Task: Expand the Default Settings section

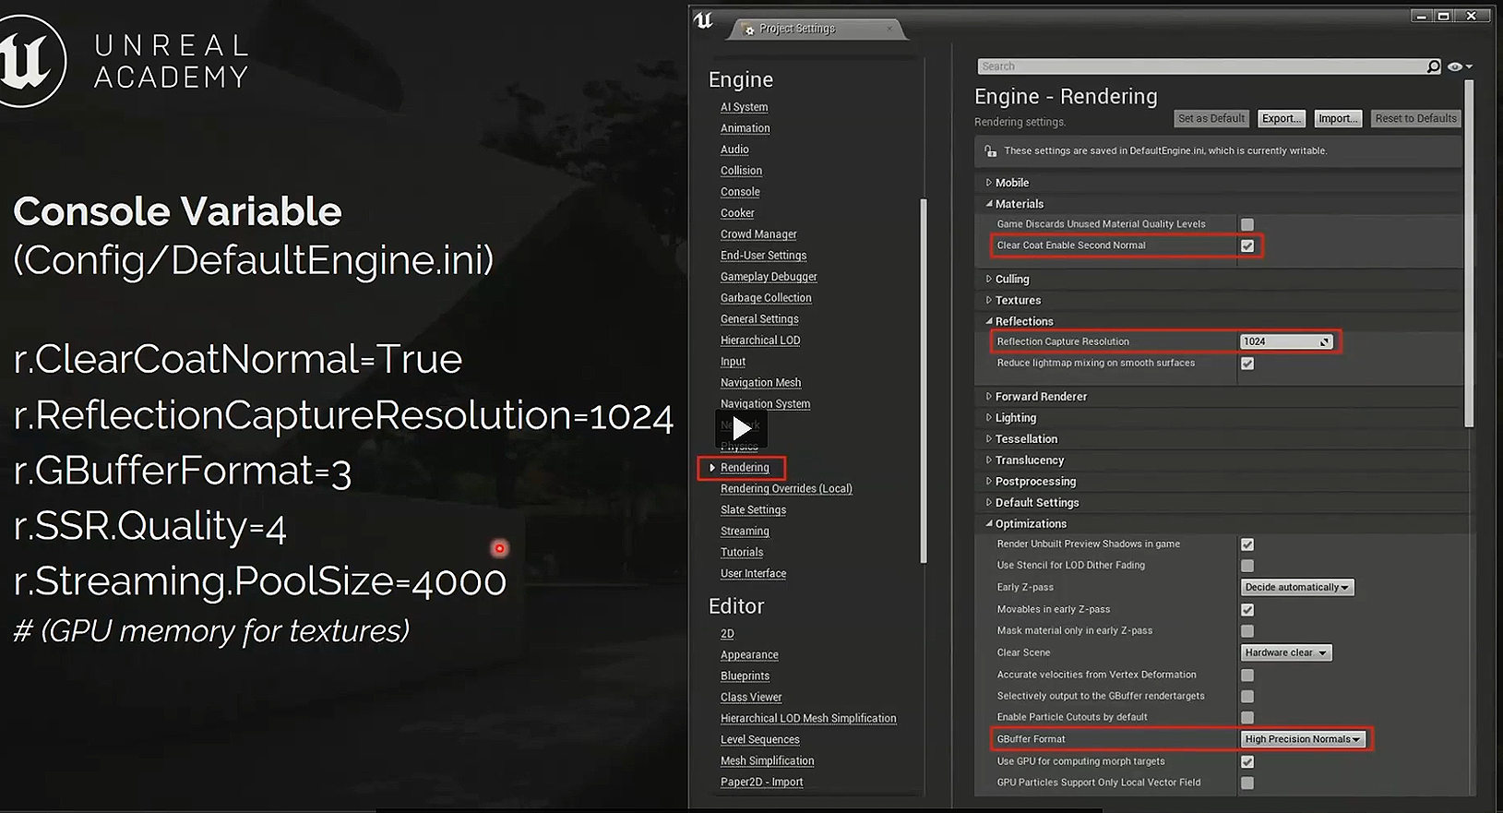Action: [988, 502]
